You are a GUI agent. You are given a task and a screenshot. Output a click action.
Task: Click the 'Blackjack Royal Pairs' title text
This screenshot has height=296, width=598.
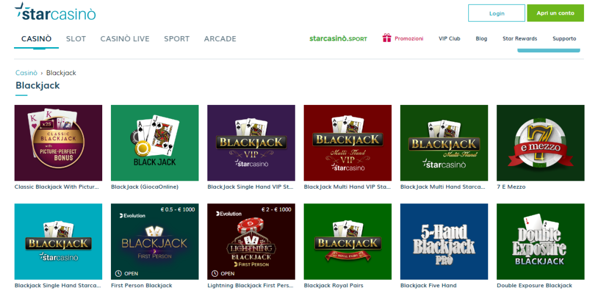pyautogui.click(x=333, y=286)
